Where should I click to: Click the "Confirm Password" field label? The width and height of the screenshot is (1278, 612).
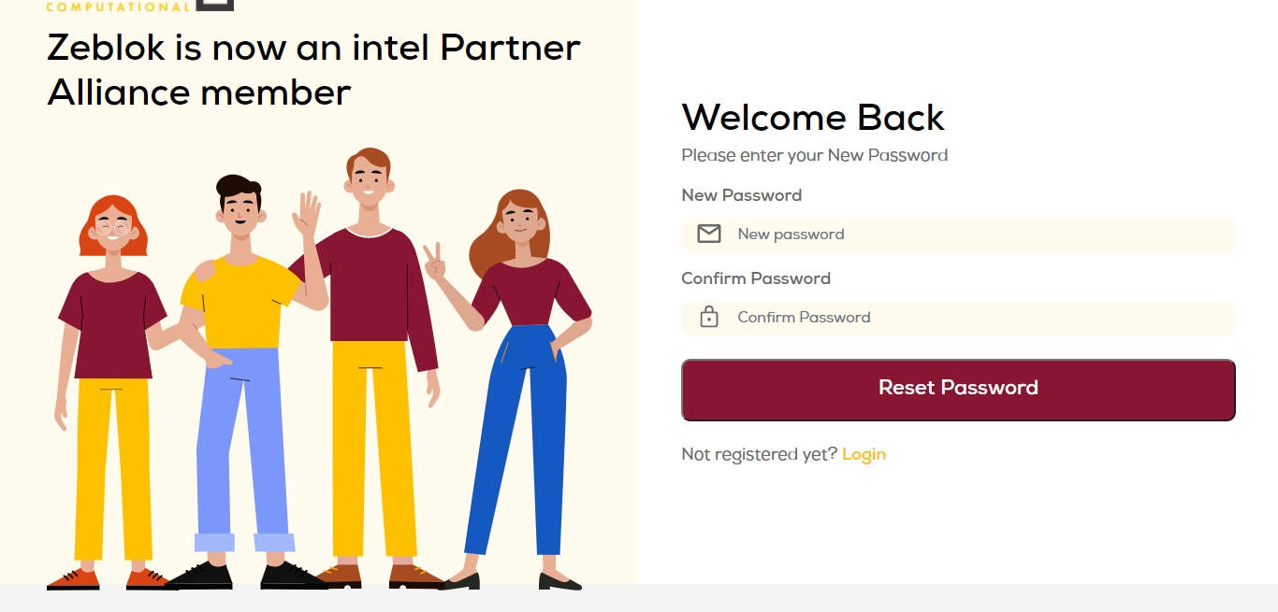coord(755,278)
